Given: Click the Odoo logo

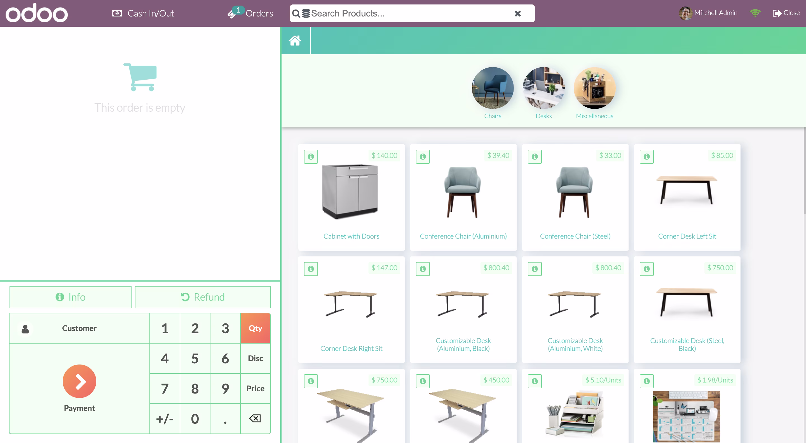Looking at the screenshot, I should [37, 13].
